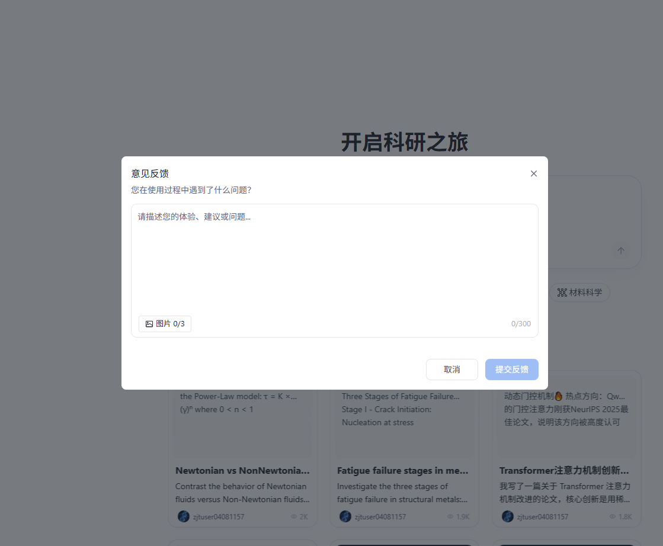The width and height of the screenshot is (663, 546).
Task: Click zjtuser04081157 under the Newtonian card
Action: (219, 517)
